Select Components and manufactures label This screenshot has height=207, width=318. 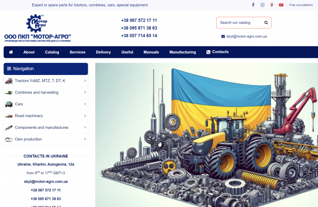tap(41, 128)
